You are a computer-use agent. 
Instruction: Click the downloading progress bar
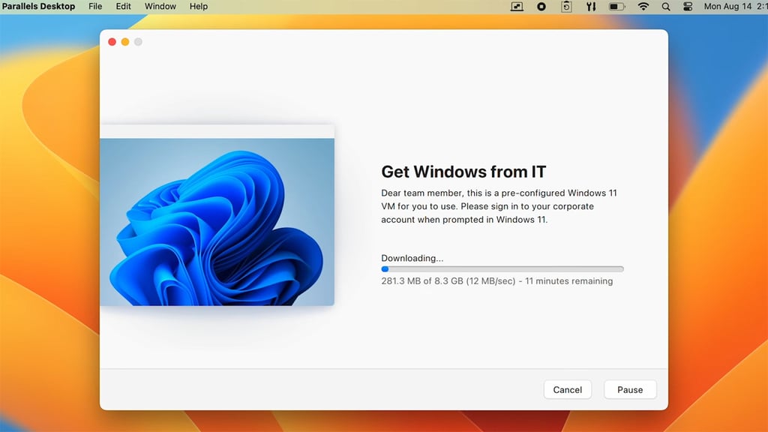pyautogui.click(x=502, y=268)
